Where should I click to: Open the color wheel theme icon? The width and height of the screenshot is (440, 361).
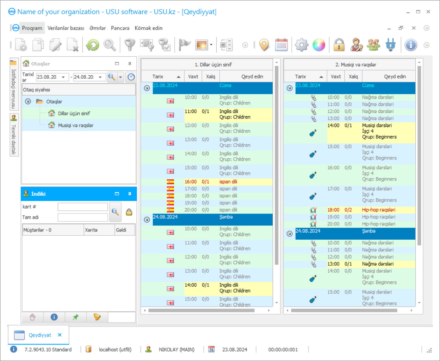pyautogui.click(x=319, y=45)
